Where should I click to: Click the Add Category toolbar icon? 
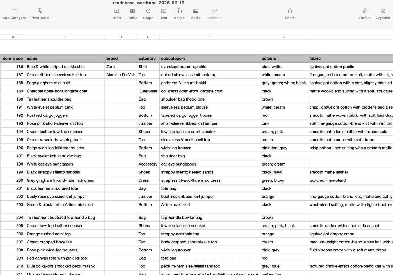tap(14, 11)
